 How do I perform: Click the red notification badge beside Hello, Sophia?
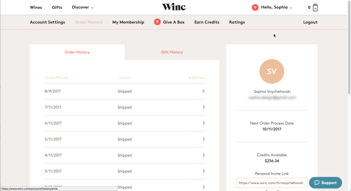click(x=255, y=7)
